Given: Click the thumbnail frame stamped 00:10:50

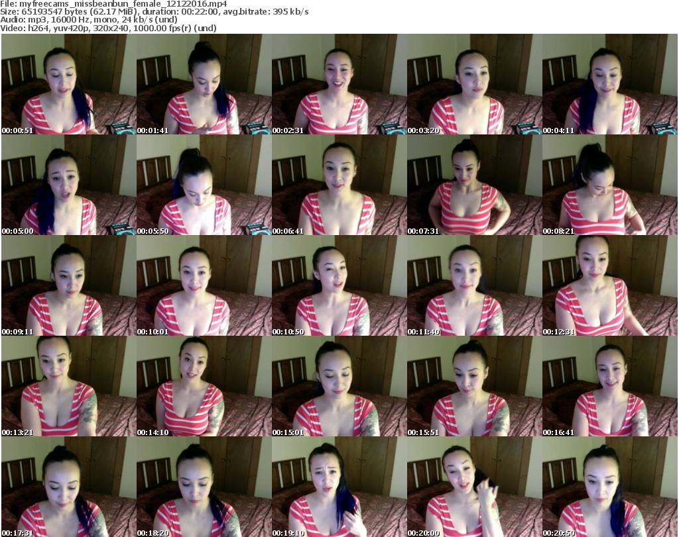Looking at the screenshot, I should click(339, 286).
